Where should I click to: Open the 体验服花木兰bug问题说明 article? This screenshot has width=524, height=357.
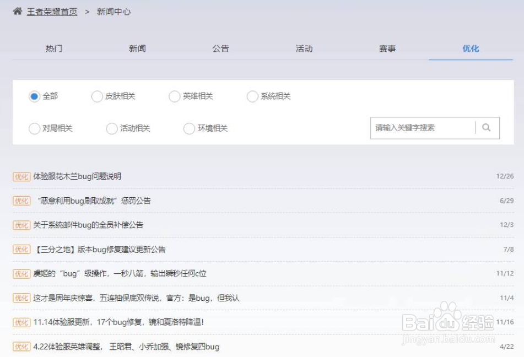[x=77, y=176]
